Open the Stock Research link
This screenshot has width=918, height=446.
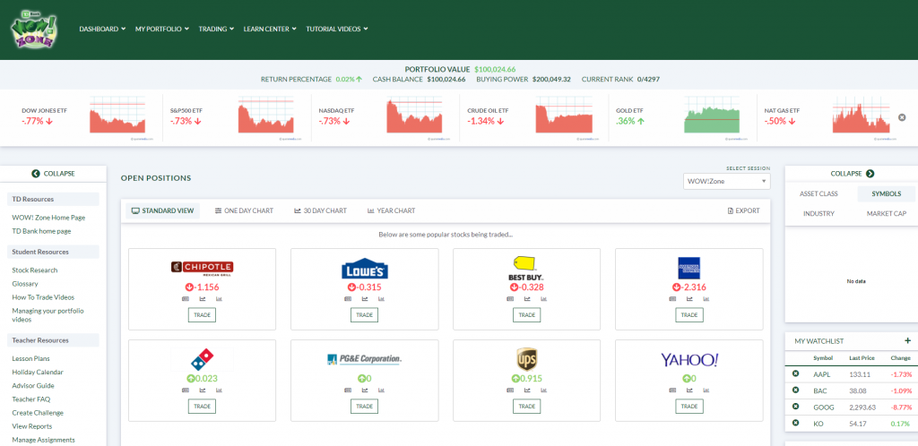coord(35,270)
